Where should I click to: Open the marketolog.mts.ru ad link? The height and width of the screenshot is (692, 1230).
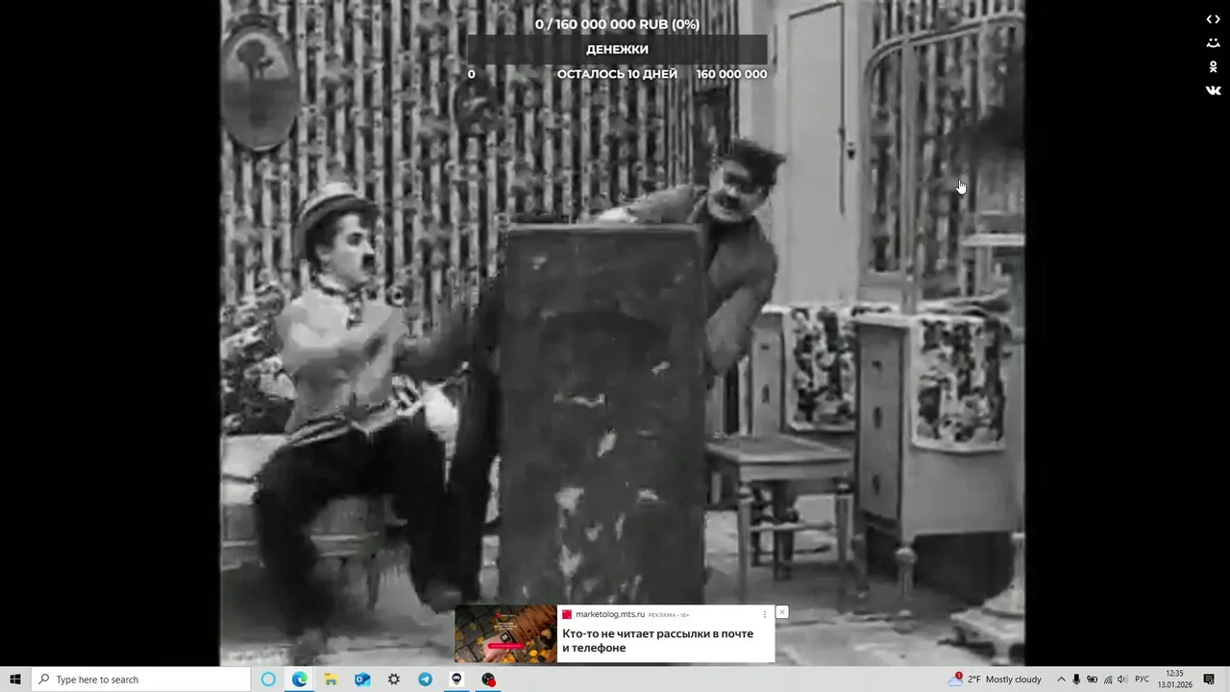pos(610,614)
